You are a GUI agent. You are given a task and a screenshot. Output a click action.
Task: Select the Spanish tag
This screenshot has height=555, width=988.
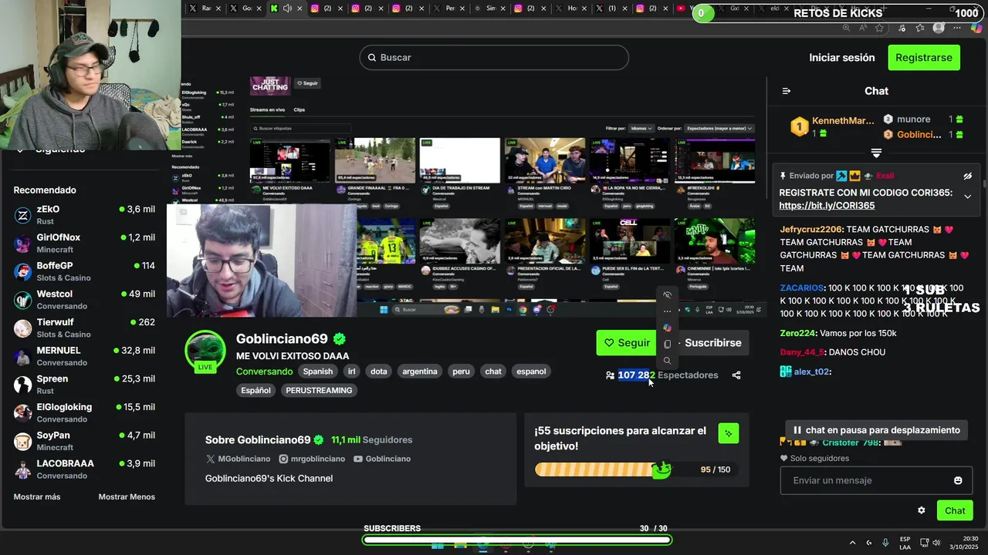pos(318,372)
